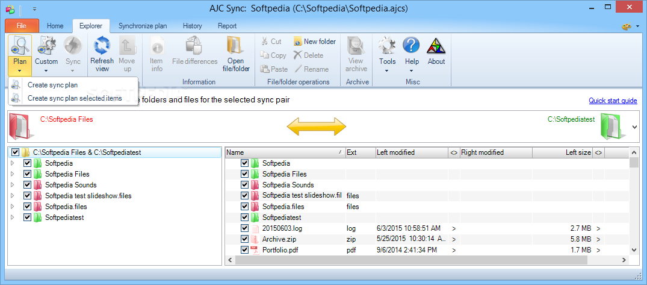
Task: Open the File menu tab
Action: click(22, 26)
